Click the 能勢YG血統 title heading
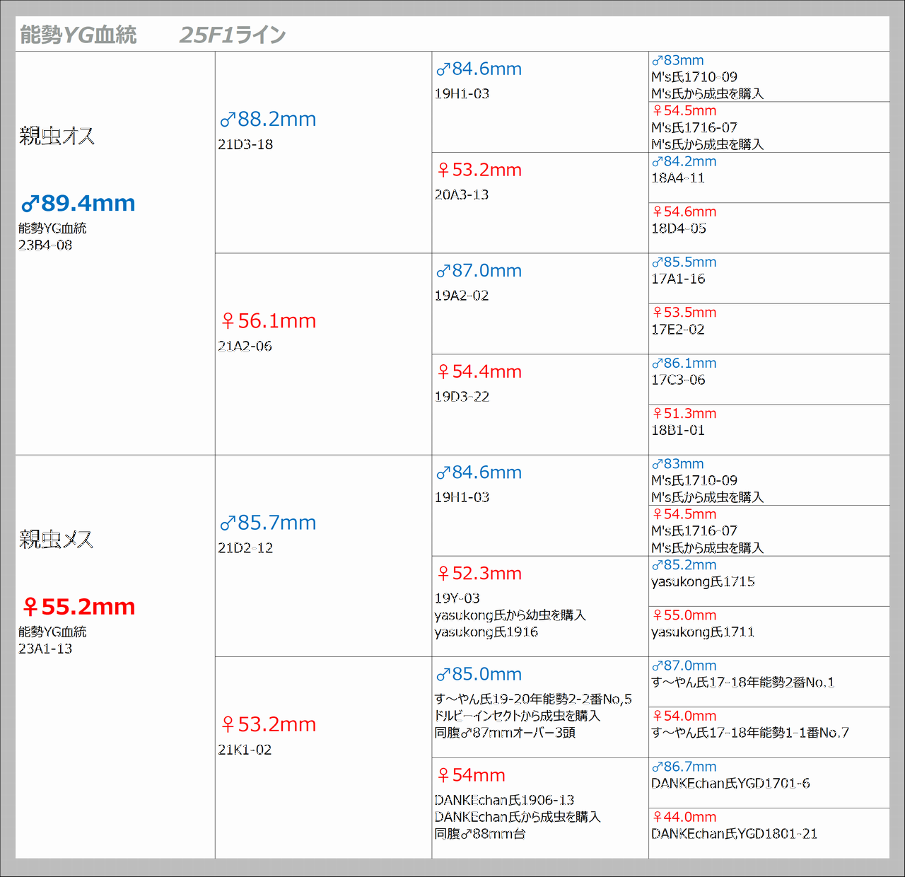 tap(78, 35)
